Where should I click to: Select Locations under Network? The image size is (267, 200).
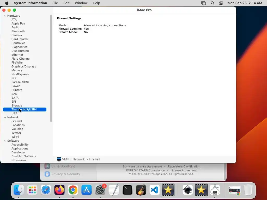pos(18,125)
